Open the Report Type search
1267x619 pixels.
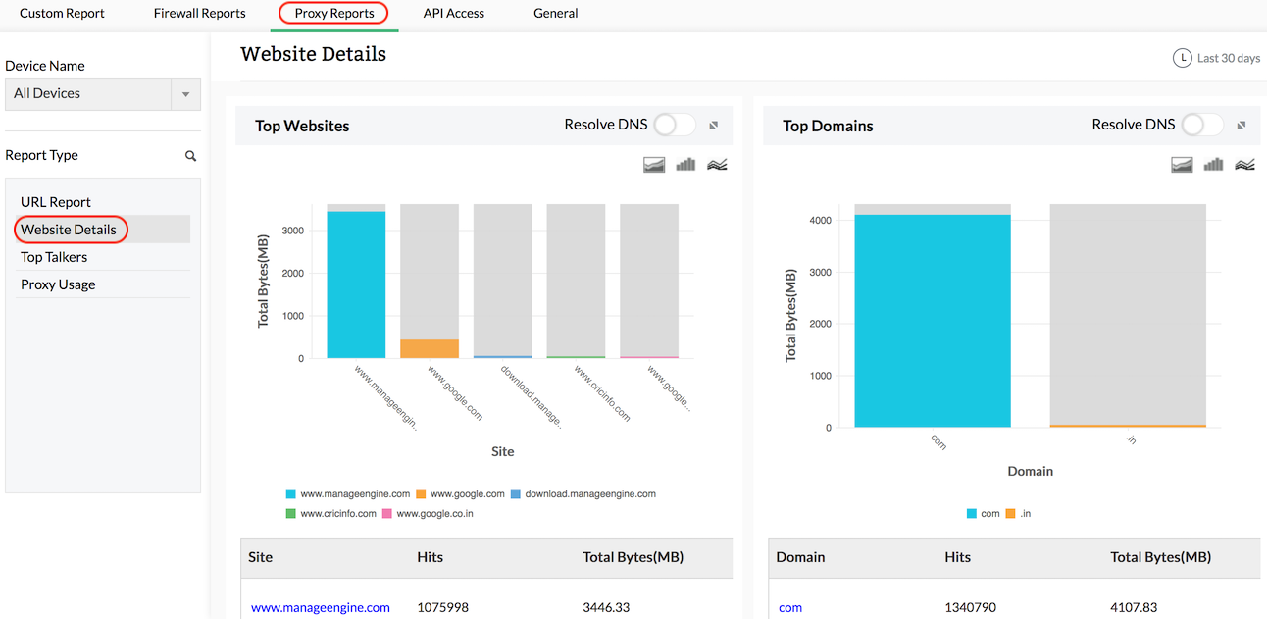click(x=190, y=155)
